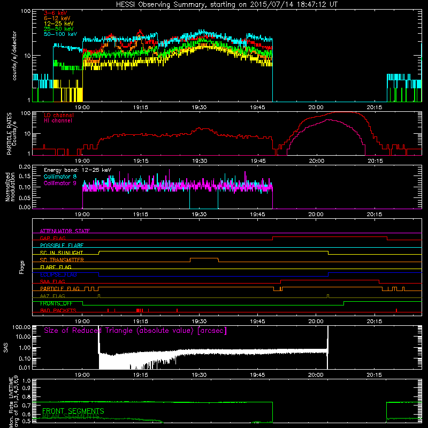Click the '0.15' modulation axis value
The image size is (428, 428).
[x=25, y=177]
